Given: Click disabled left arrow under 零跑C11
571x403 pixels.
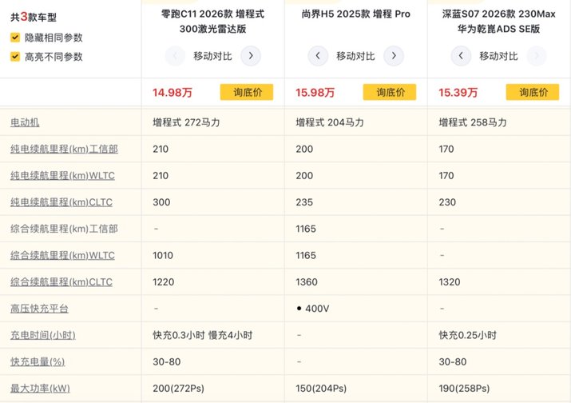Looking at the screenshot, I should (x=175, y=56).
